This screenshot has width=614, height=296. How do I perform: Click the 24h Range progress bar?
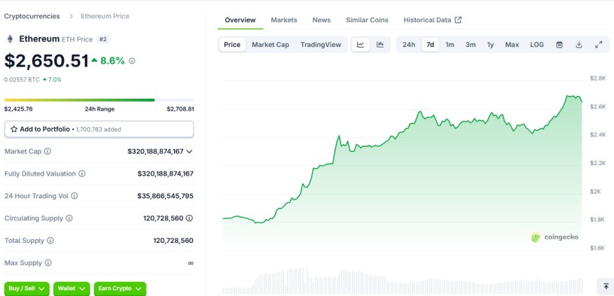pos(99,100)
